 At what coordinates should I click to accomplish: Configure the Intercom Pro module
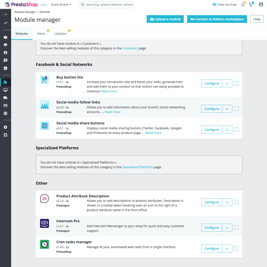click(x=212, y=228)
